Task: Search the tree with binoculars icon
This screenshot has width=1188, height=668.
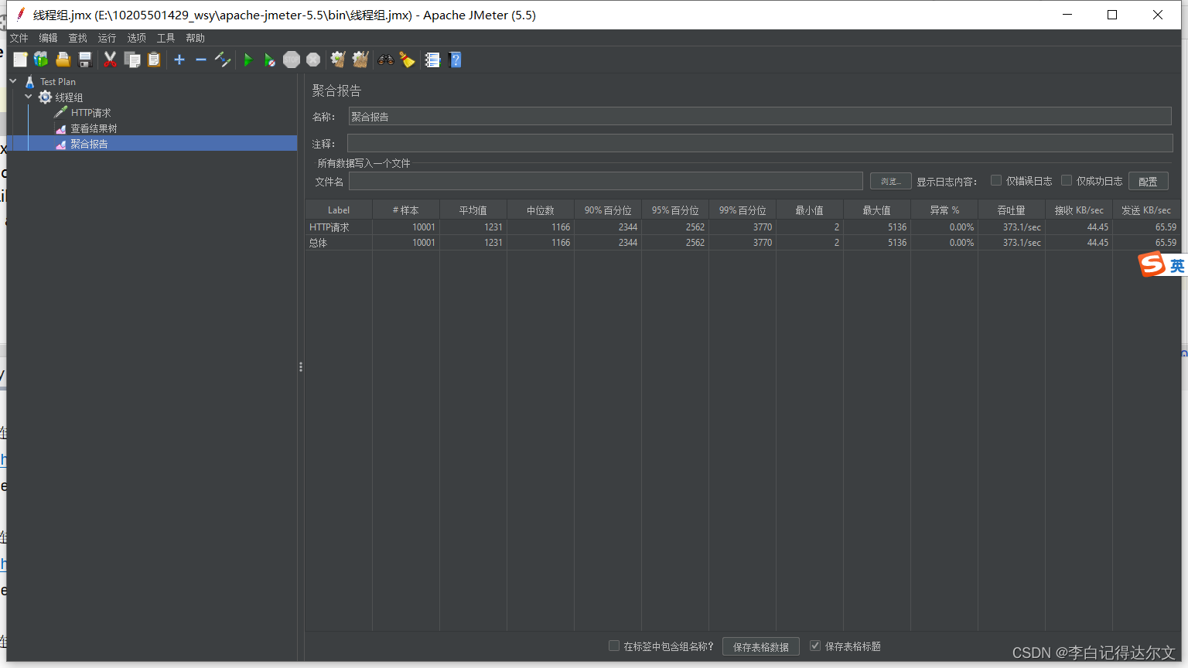Action: tap(385, 60)
